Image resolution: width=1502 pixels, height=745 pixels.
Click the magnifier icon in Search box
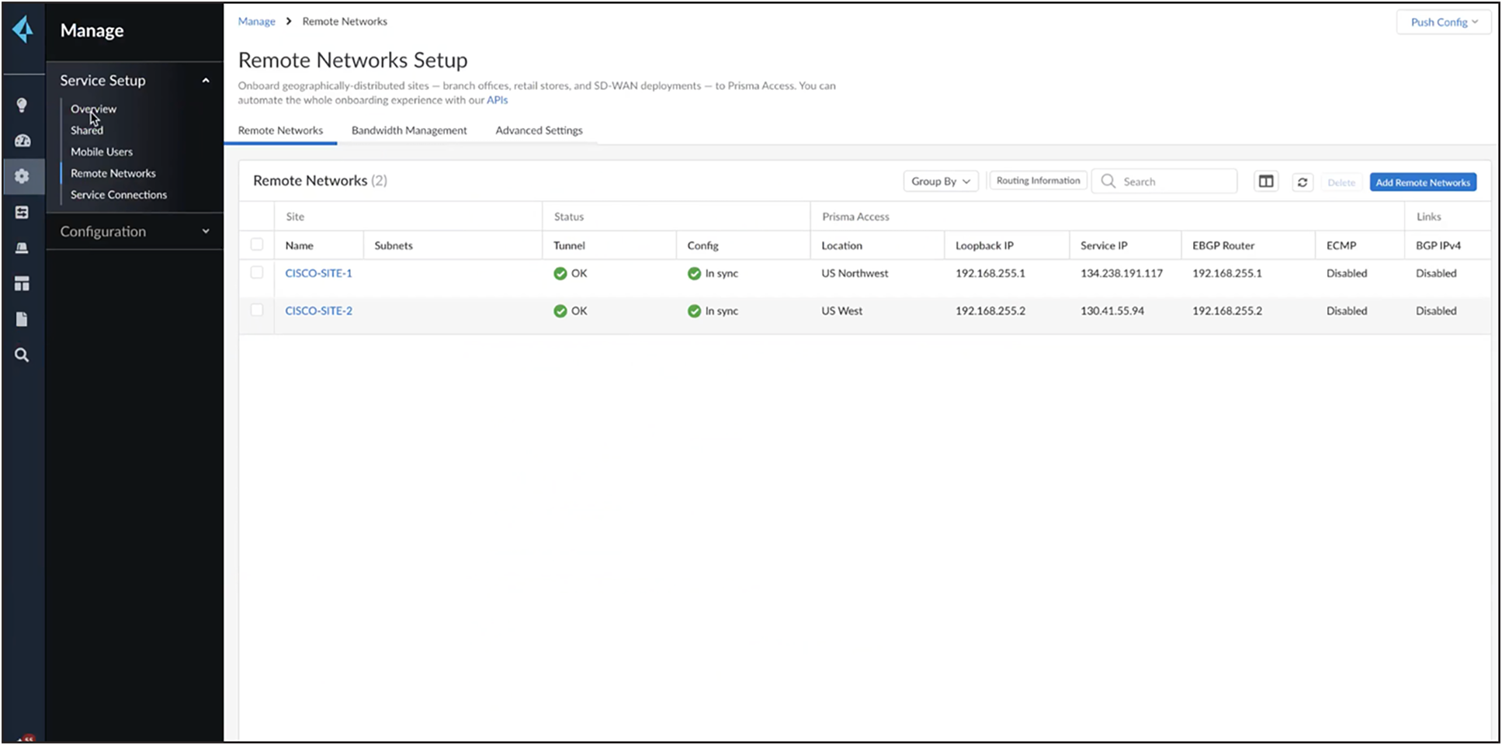pyautogui.click(x=1108, y=181)
